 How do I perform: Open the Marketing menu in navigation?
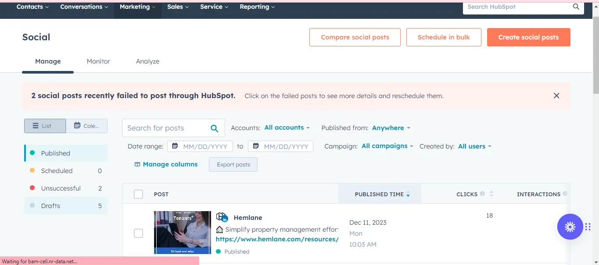click(137, 7)
